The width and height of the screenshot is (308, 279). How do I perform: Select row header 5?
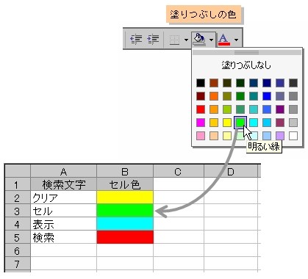[18, 237]
